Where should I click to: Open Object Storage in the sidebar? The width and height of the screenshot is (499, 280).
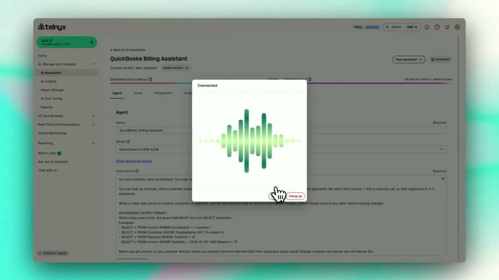click(x=52, y=90)
